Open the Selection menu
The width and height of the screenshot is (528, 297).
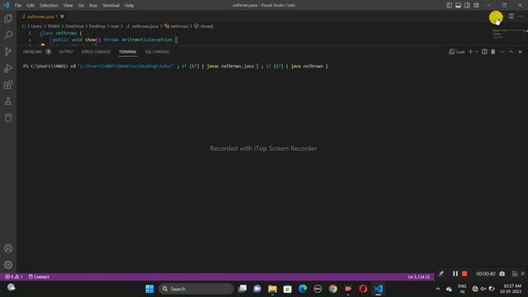pos(49,5)
